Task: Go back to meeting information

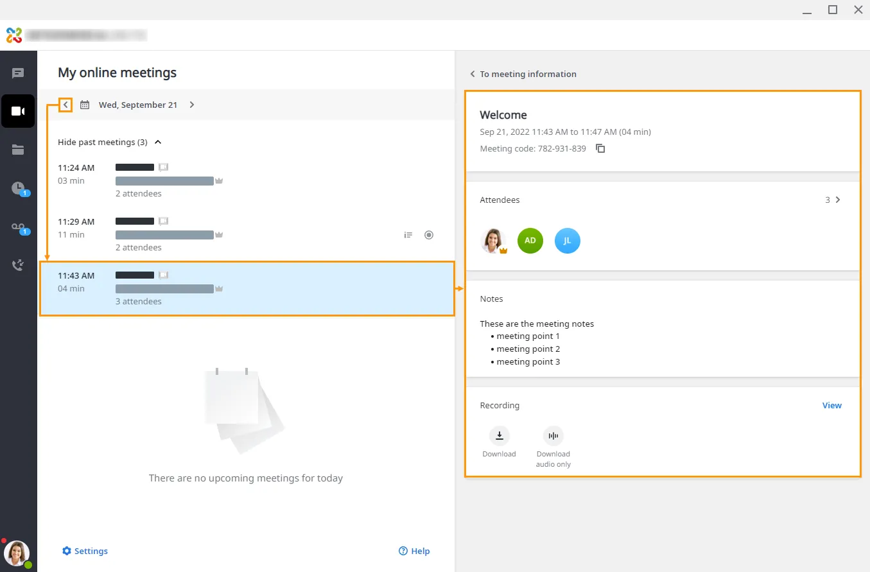Action: (523, 74)
